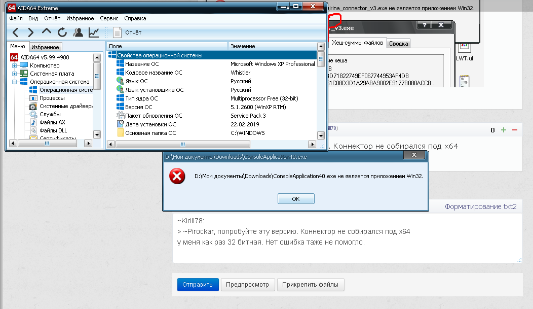Click the Компьютер tree icon
533x309 pixels.
tap(23, 65)
